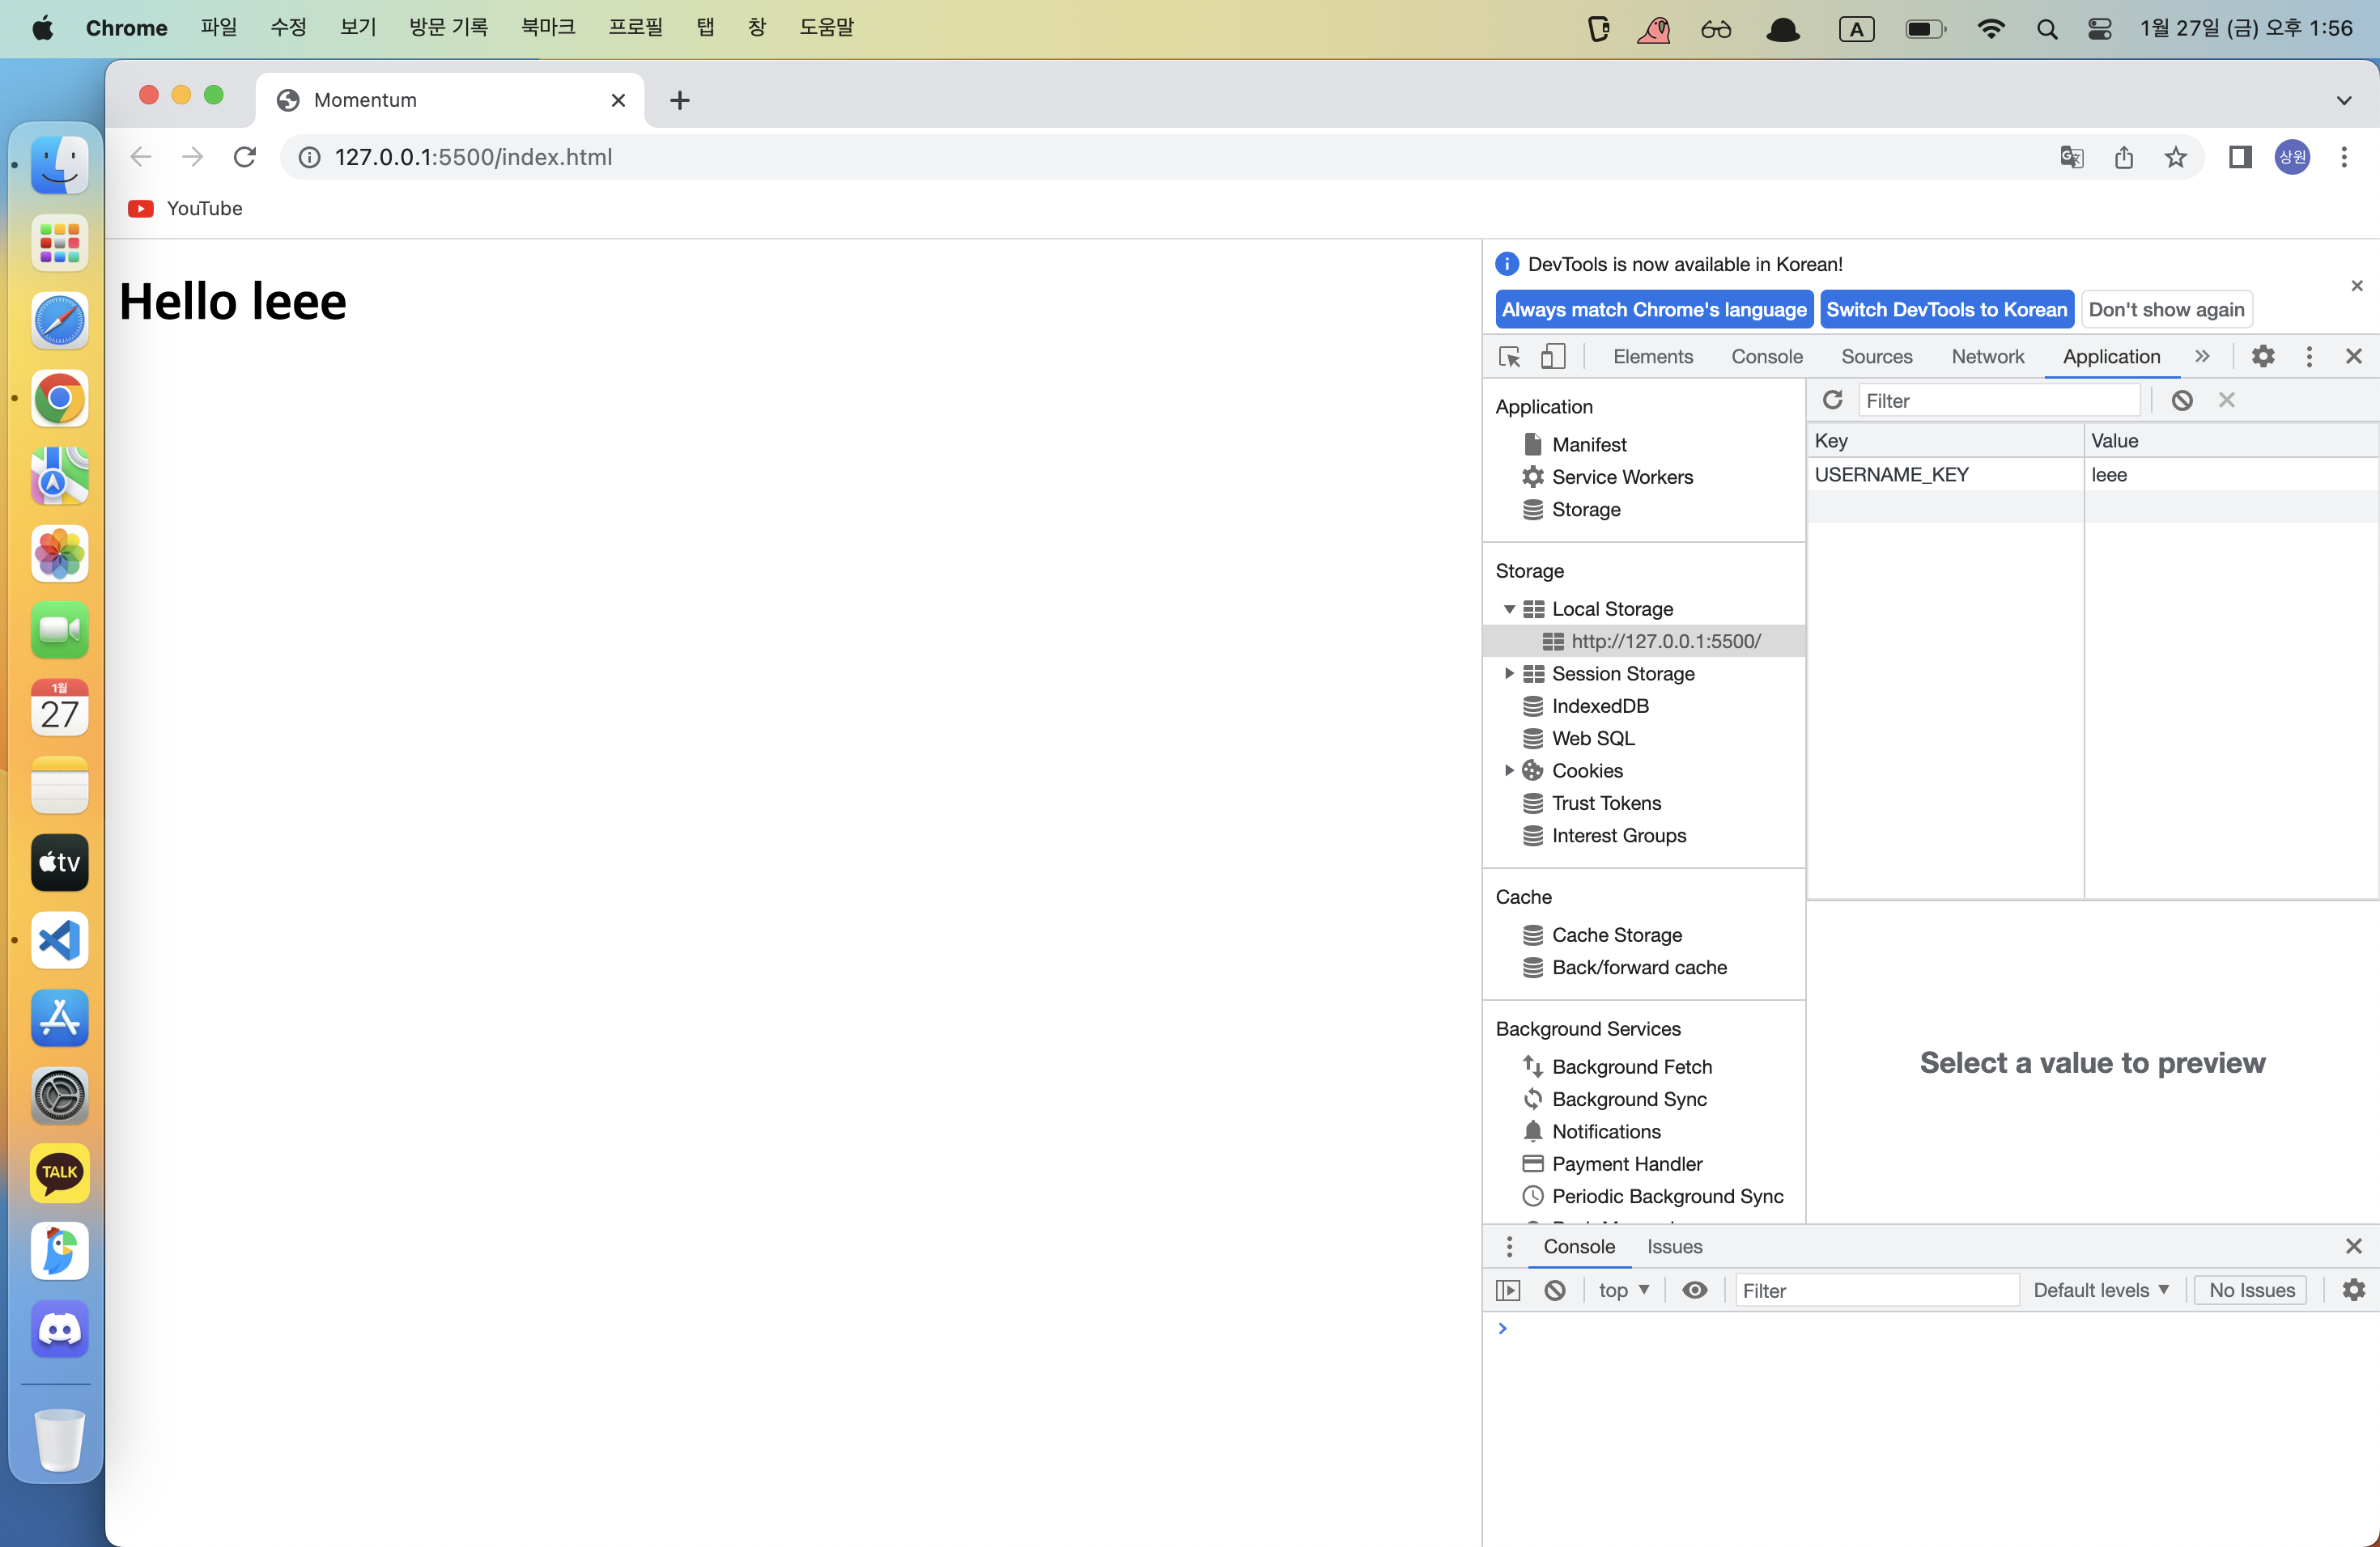Expand the Session Storage tree

coord(1509,673)
